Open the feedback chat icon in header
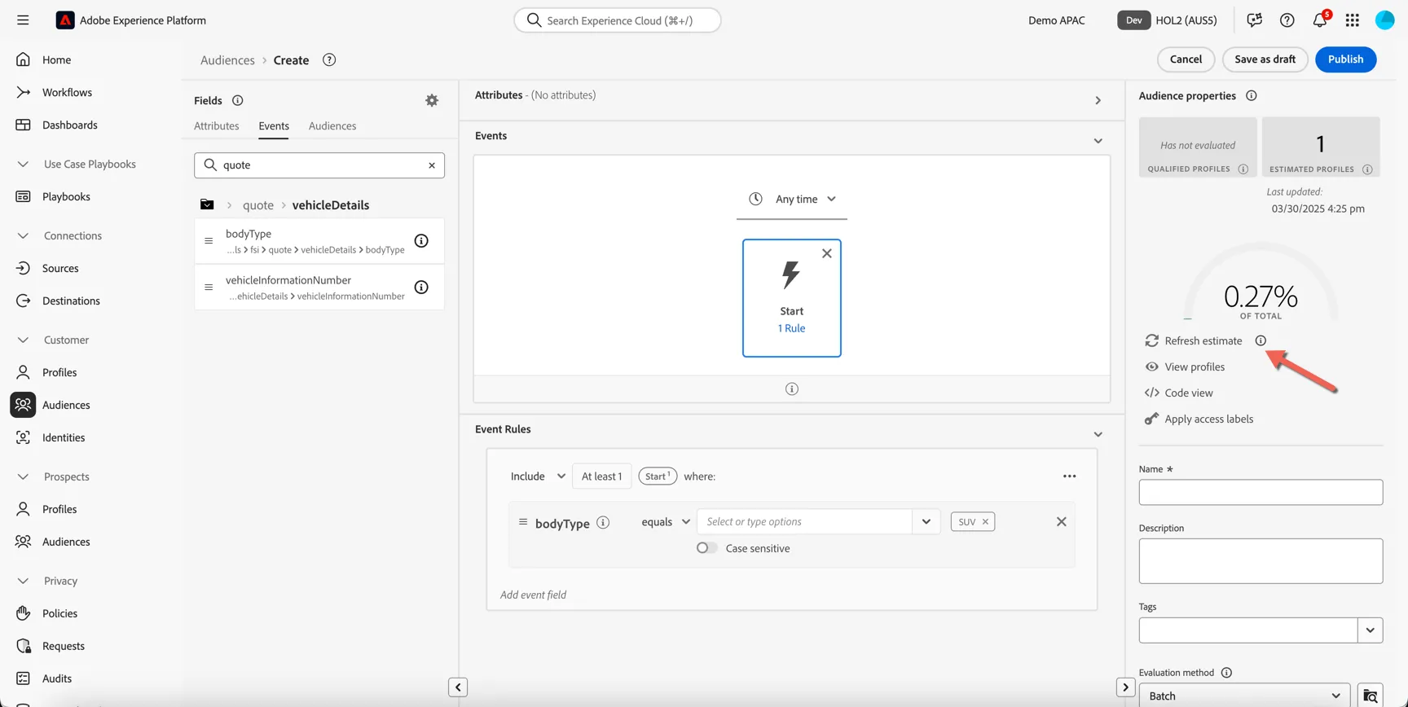Screen dimensions: 1408x707 [x=1254, y=20]
